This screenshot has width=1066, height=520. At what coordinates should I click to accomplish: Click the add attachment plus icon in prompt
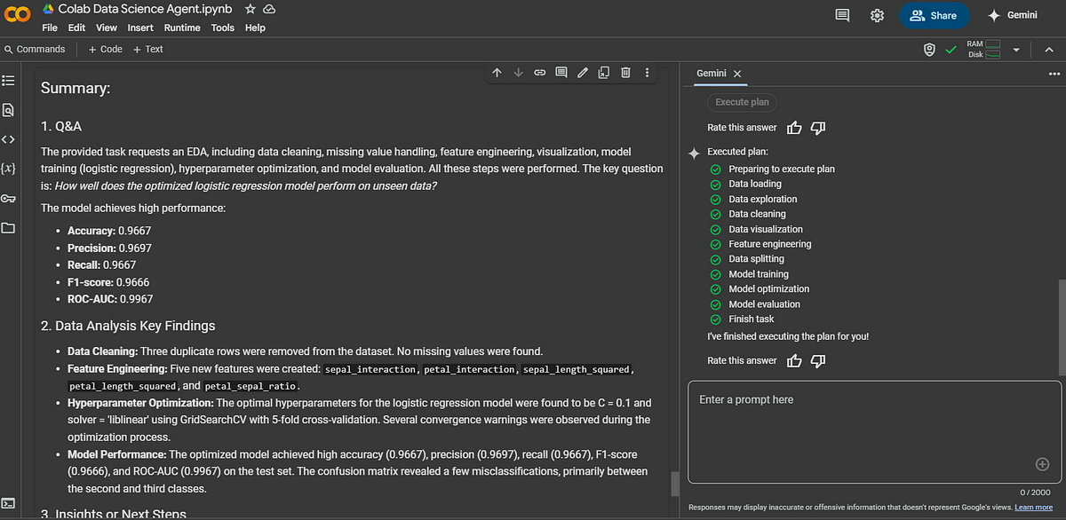tap(1043, 464)
